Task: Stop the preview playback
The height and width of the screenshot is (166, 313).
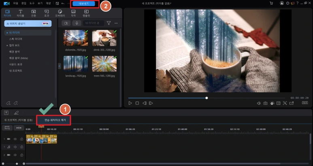Action: click(x=137, y=103)
